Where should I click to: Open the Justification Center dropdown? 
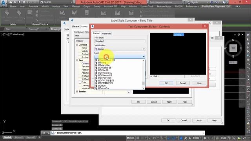tap(120, 49)
